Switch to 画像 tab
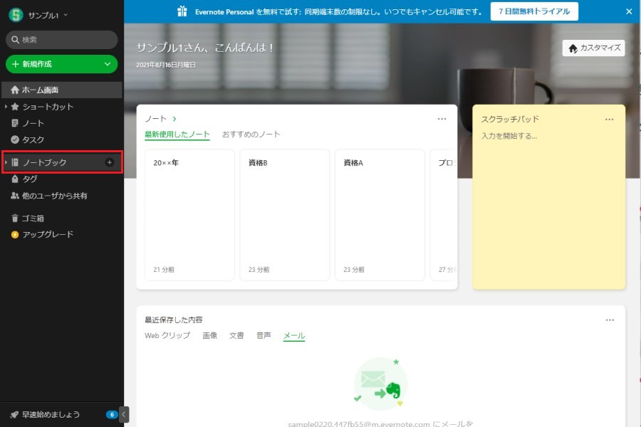This screenshot has width=641, height=427. [209, 335]
